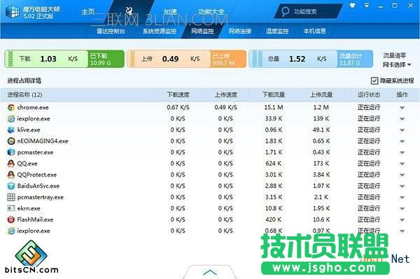The width and height of the screenshot is (420, 279).
Task: Switch to 雷达控制台 sub-tab
Action: coord(111,31)
